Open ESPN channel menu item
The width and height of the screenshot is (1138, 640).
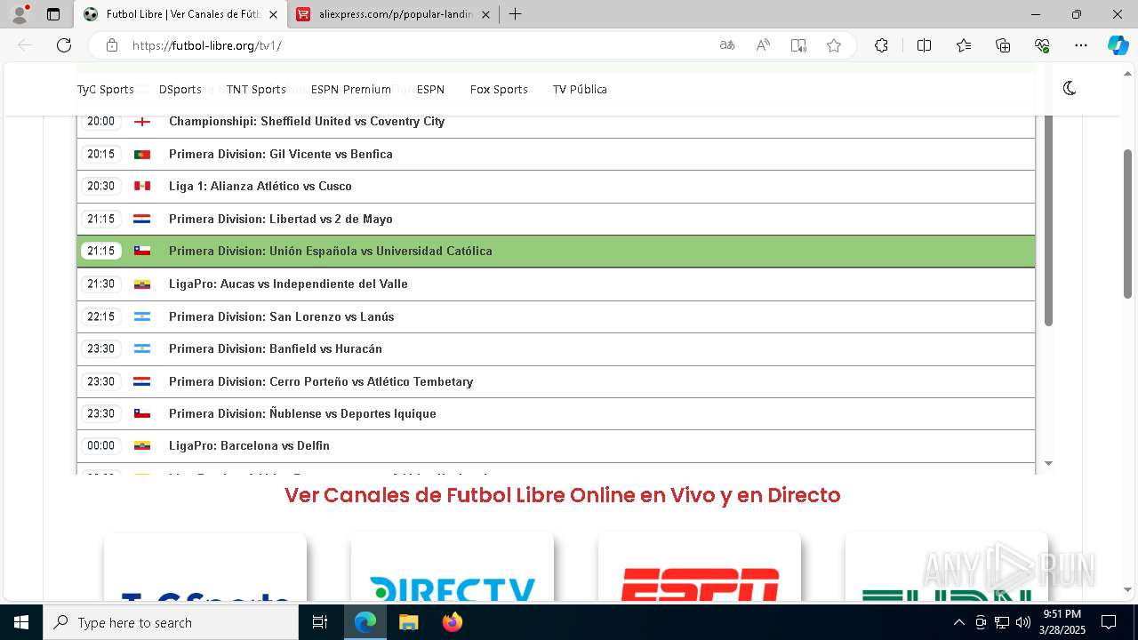430,89
